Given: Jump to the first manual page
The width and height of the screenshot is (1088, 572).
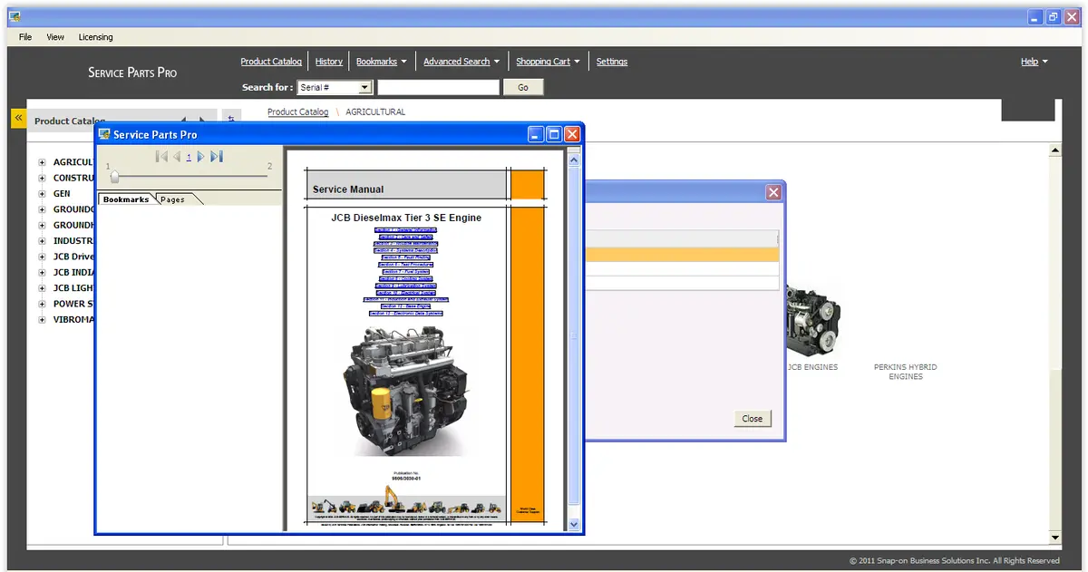Looking at the screenshot, I should pos(161,157).
